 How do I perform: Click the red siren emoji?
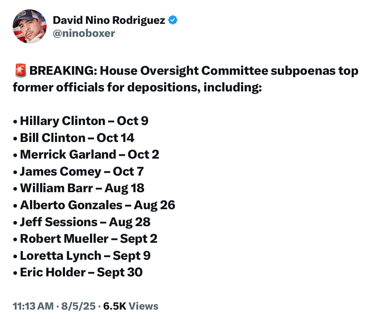coord(21,71)
